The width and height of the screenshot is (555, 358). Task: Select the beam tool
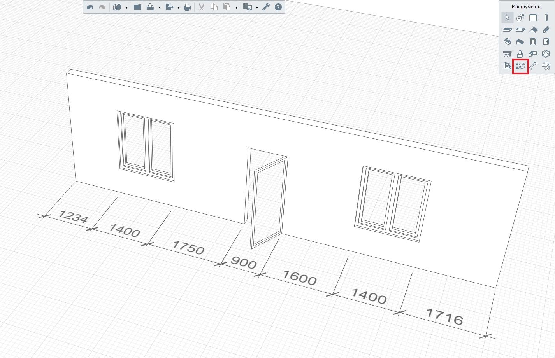(546, 30)
